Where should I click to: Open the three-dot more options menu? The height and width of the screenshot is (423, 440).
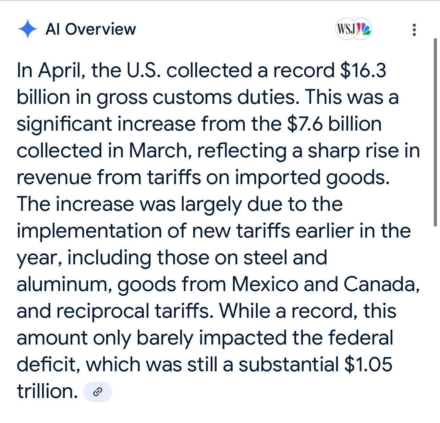click(x=414, y=30)
